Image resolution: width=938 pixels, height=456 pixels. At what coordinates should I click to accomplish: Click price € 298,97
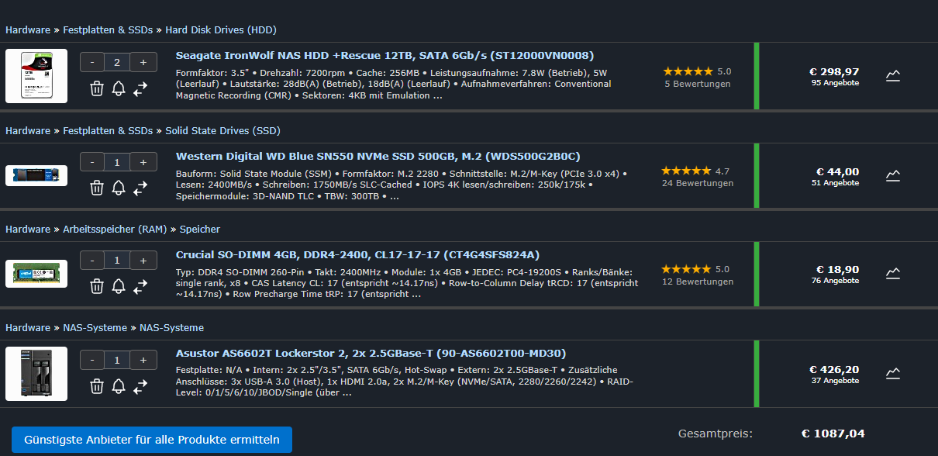coord(833,71)
